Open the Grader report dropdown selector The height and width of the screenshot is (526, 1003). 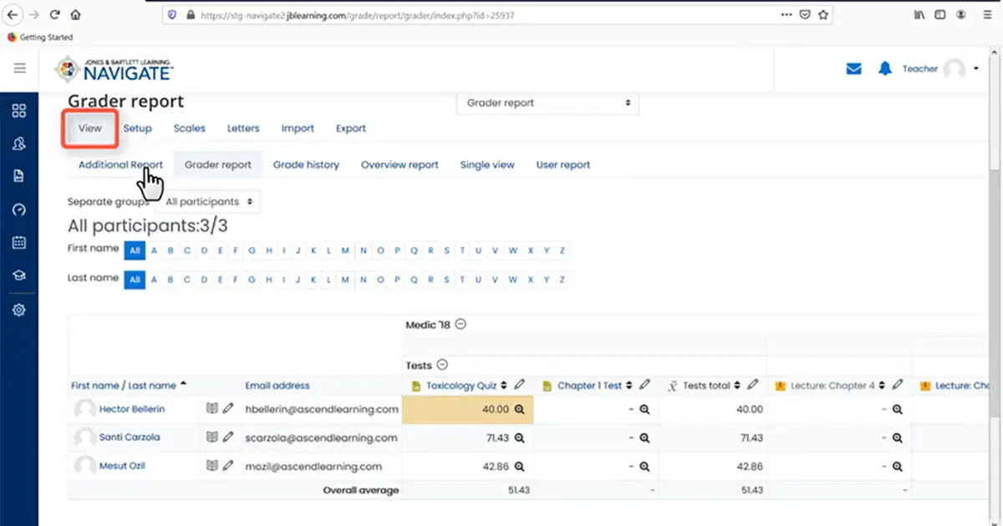point(547,103)
